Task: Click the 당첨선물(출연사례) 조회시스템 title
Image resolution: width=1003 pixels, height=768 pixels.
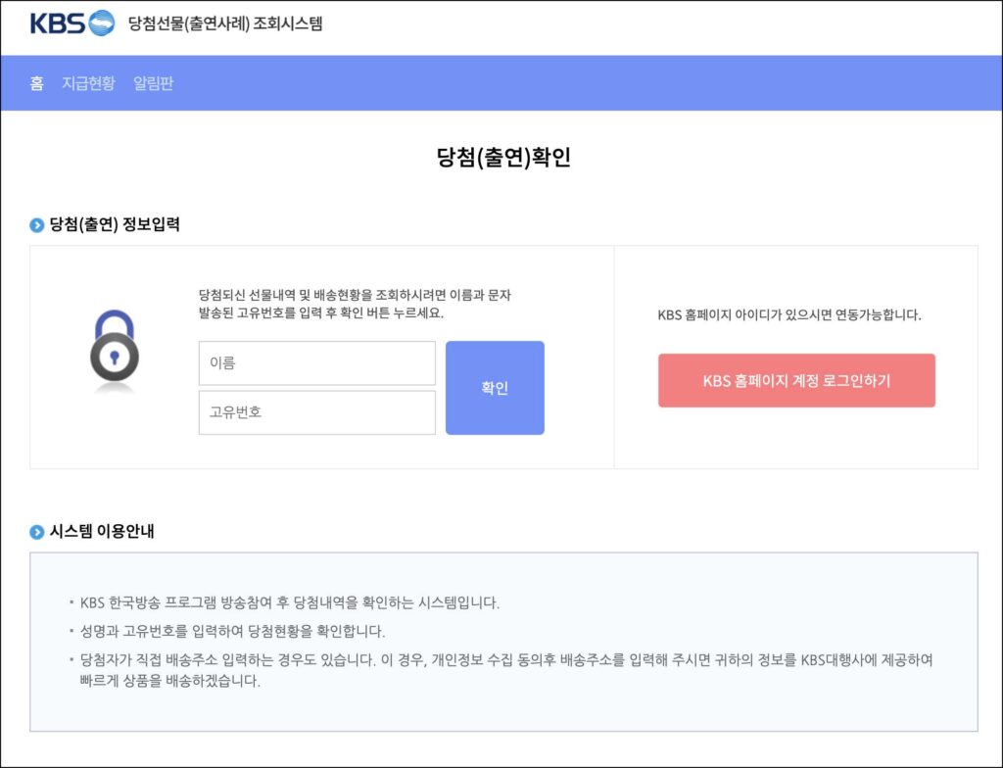Action: [x=226, y=24]
